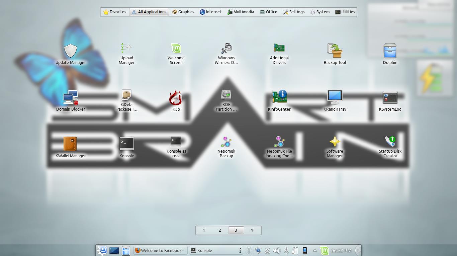Open the notifications info tray icon
The height and width of the screenshot is (256, 457).
point(249,250)
